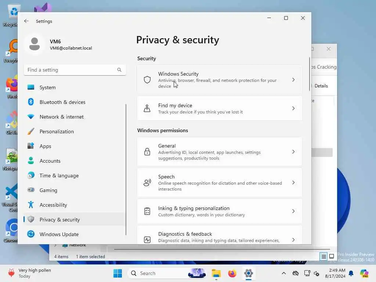This screenshot has height=282, width=376.
Task: Click the Privacy & security shield icon in sidebar
Action: tap(31, 220)
